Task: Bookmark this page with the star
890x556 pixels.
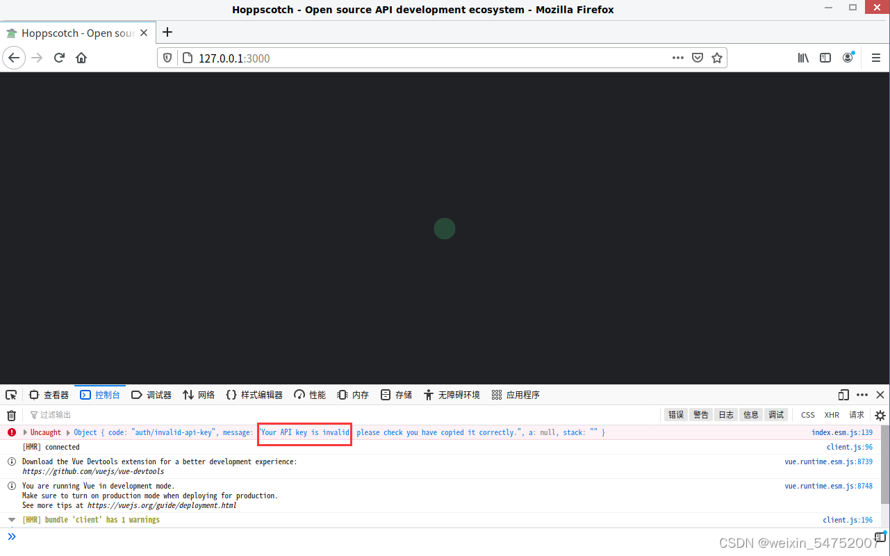Action: 716,58
